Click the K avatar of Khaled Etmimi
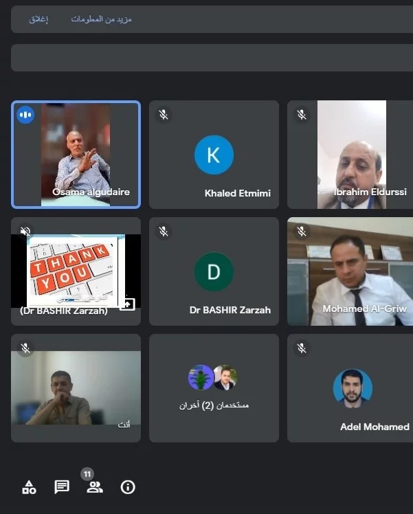Image resolution: width=413 pixels, height=514 pixels. (x=214, y=155)
